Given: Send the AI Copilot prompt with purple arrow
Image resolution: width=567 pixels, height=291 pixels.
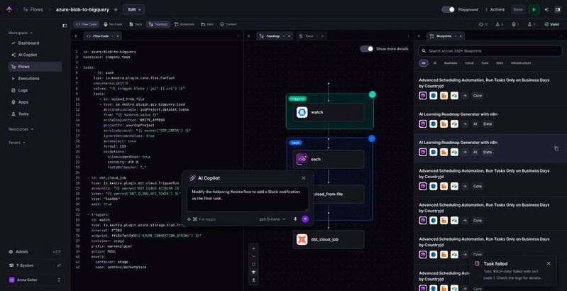Looking at the screenshot, I should (305, 219).
